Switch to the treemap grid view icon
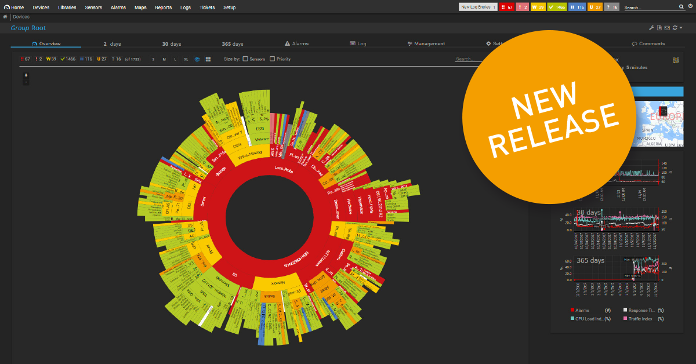Viewport: 696px width, 364px height. (x=208, y=59)
